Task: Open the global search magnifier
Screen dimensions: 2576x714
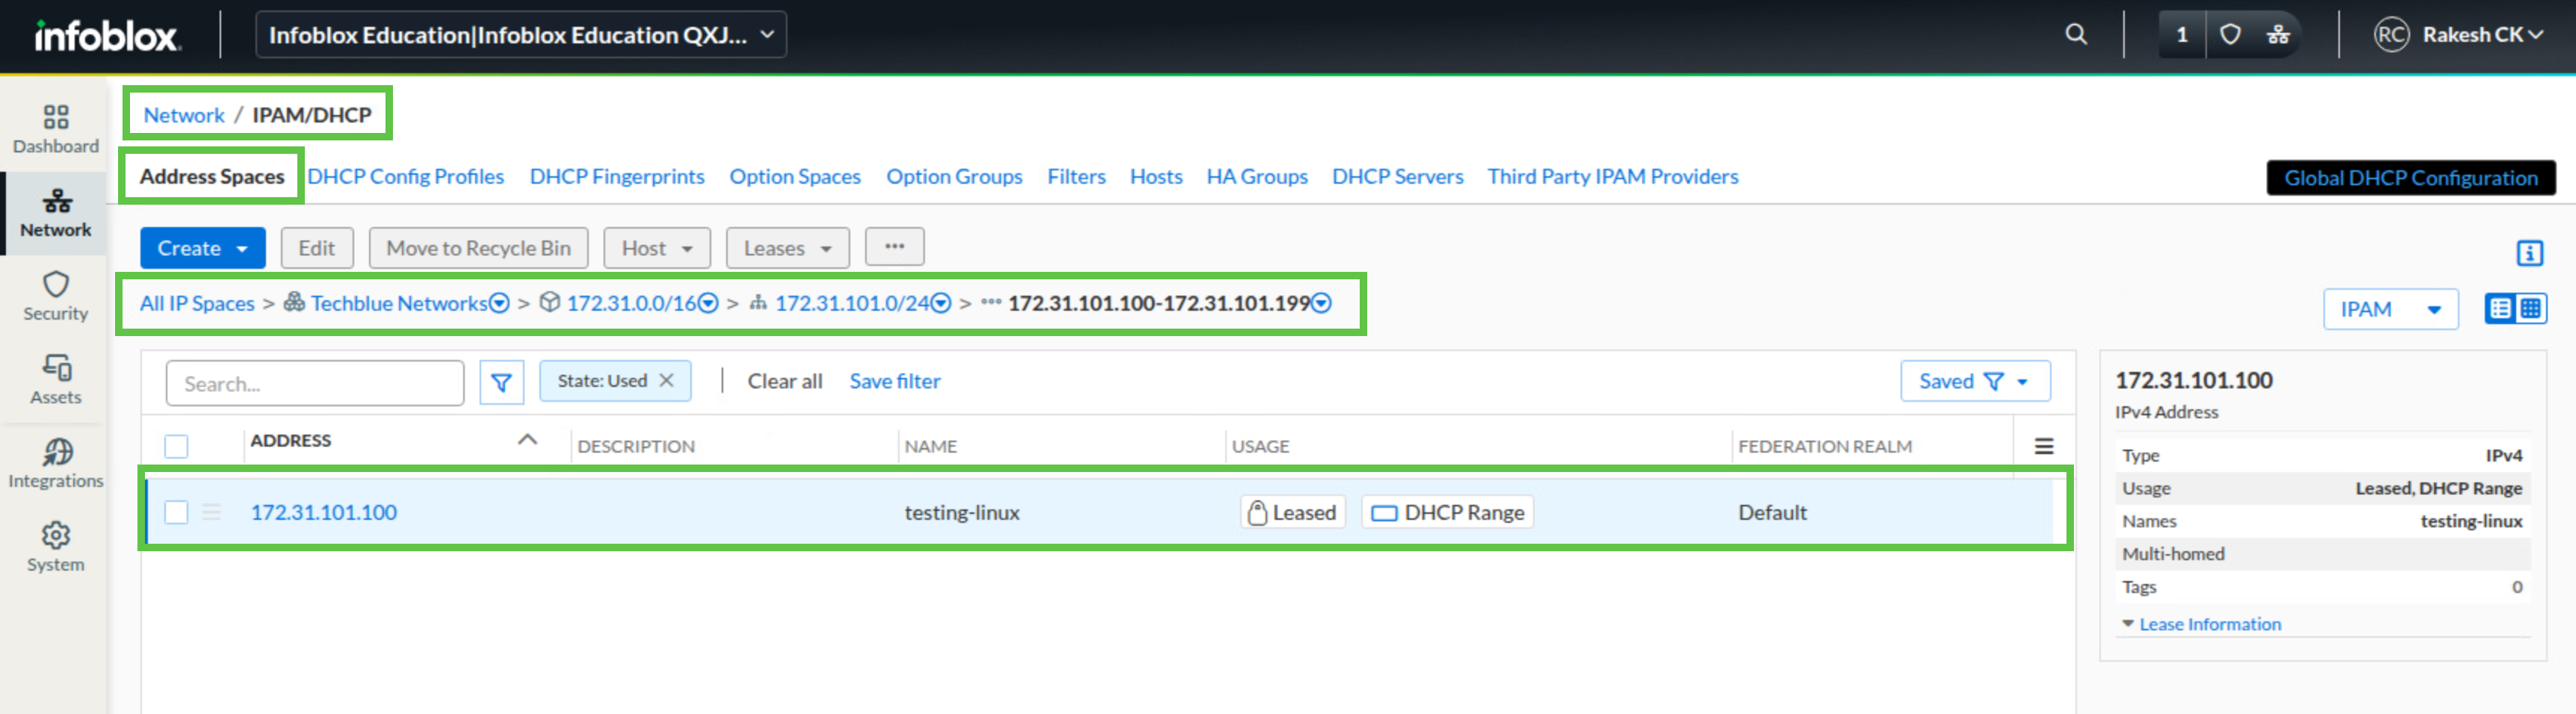Action: (2076, 35)
